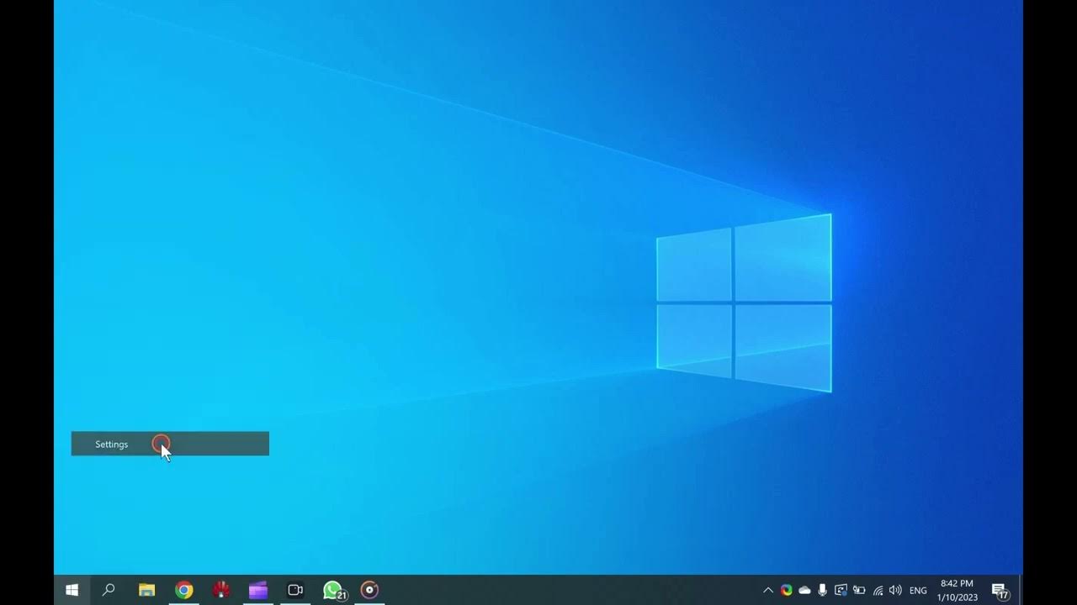This screenshot has height=605, width=1077.
Task: Open the clock and calendar flyout
Action: point(958,591)
